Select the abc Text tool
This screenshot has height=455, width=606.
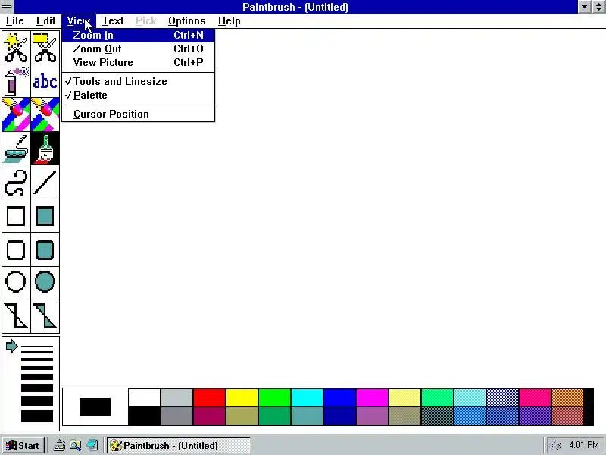click(x=45, y=81)
